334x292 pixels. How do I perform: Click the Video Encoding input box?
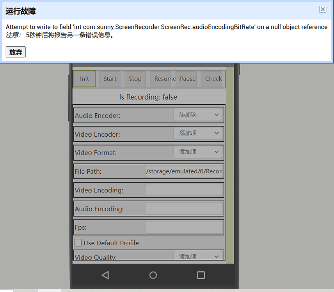coord(184,190)
